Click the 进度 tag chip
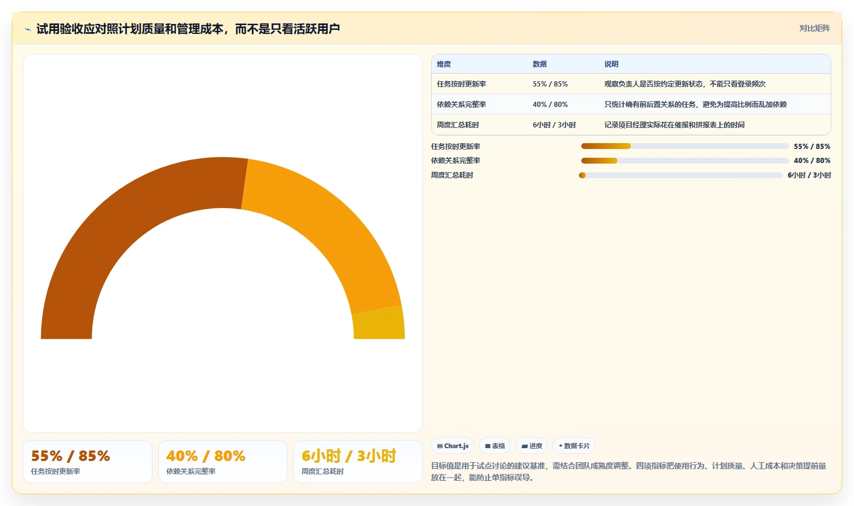The height and width of the screenshot is (506, 854). point(532,446)
